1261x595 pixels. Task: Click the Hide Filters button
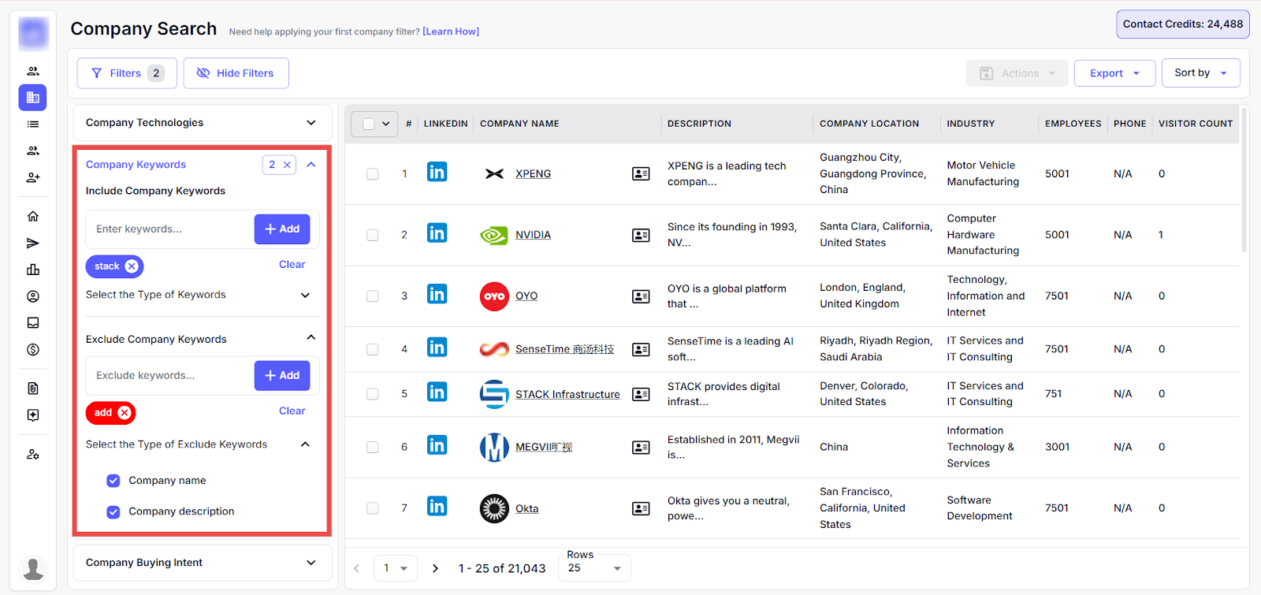tap(236, 73)
